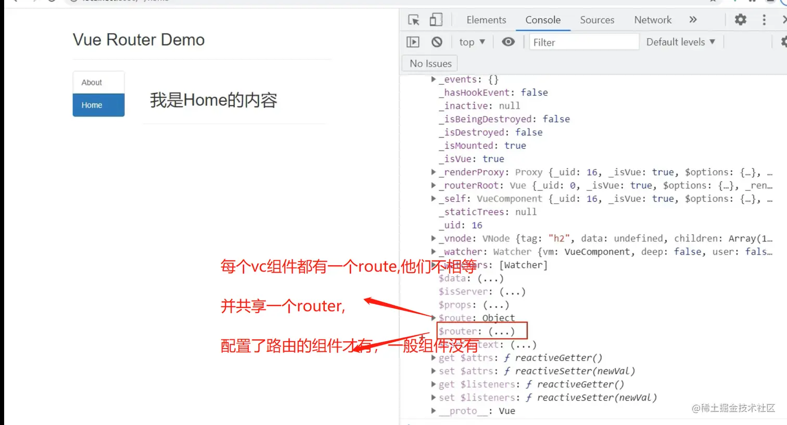787x425 pixels.
Task: Focus the console Filter field
Action: (584, 42)
